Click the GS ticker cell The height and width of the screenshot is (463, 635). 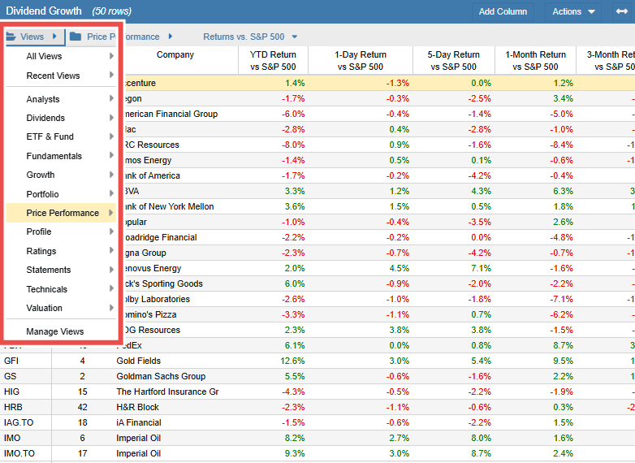click(x=10, y=376)
